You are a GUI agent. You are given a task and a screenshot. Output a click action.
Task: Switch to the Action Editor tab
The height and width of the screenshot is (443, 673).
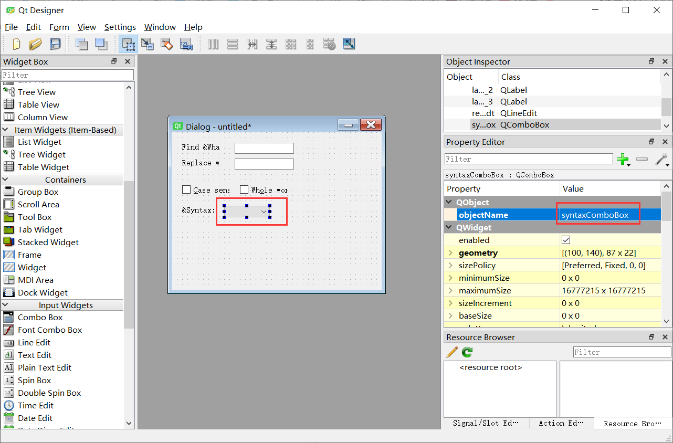point(561,423)
